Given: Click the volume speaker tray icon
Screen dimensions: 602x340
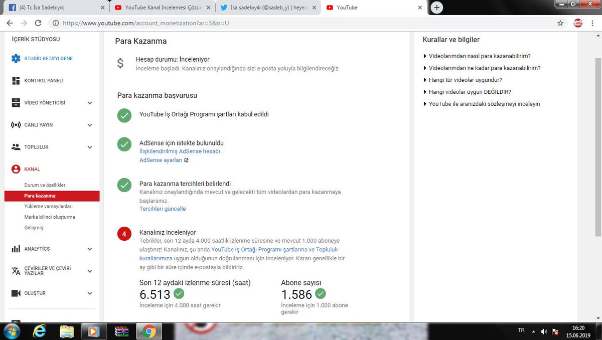Looking at the screenshot, I should 545,331.
